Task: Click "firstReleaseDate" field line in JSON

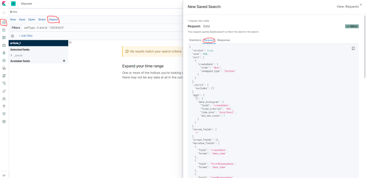Action: (x=216, y=164)
